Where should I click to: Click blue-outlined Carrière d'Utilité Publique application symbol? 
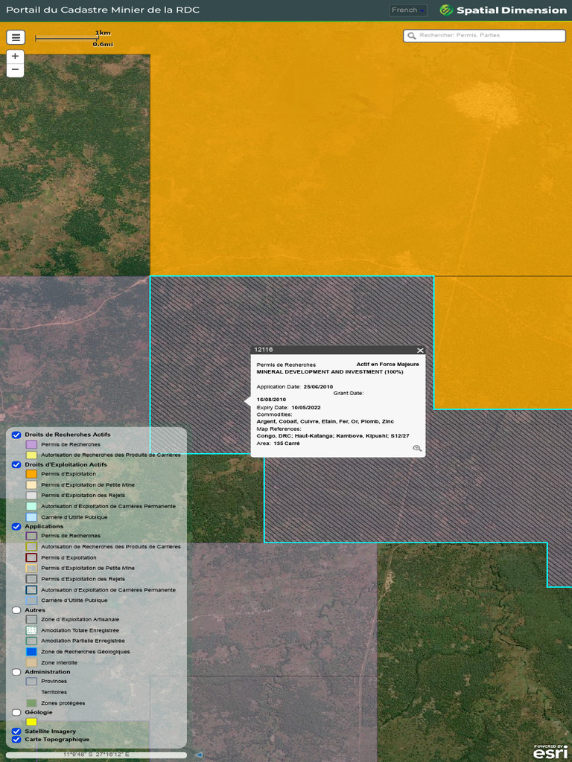coord(31,601)
